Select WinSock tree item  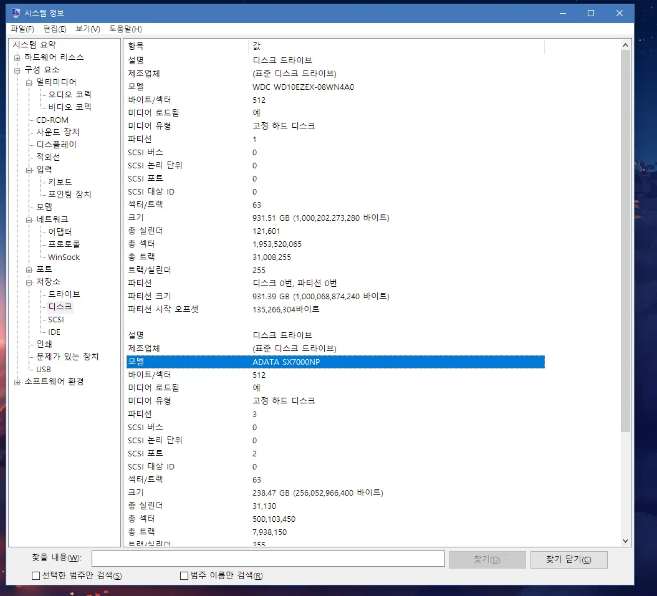pos(64,257)
